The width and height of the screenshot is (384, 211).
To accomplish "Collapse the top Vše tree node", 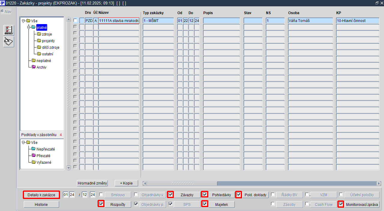I will click(23, 21).
